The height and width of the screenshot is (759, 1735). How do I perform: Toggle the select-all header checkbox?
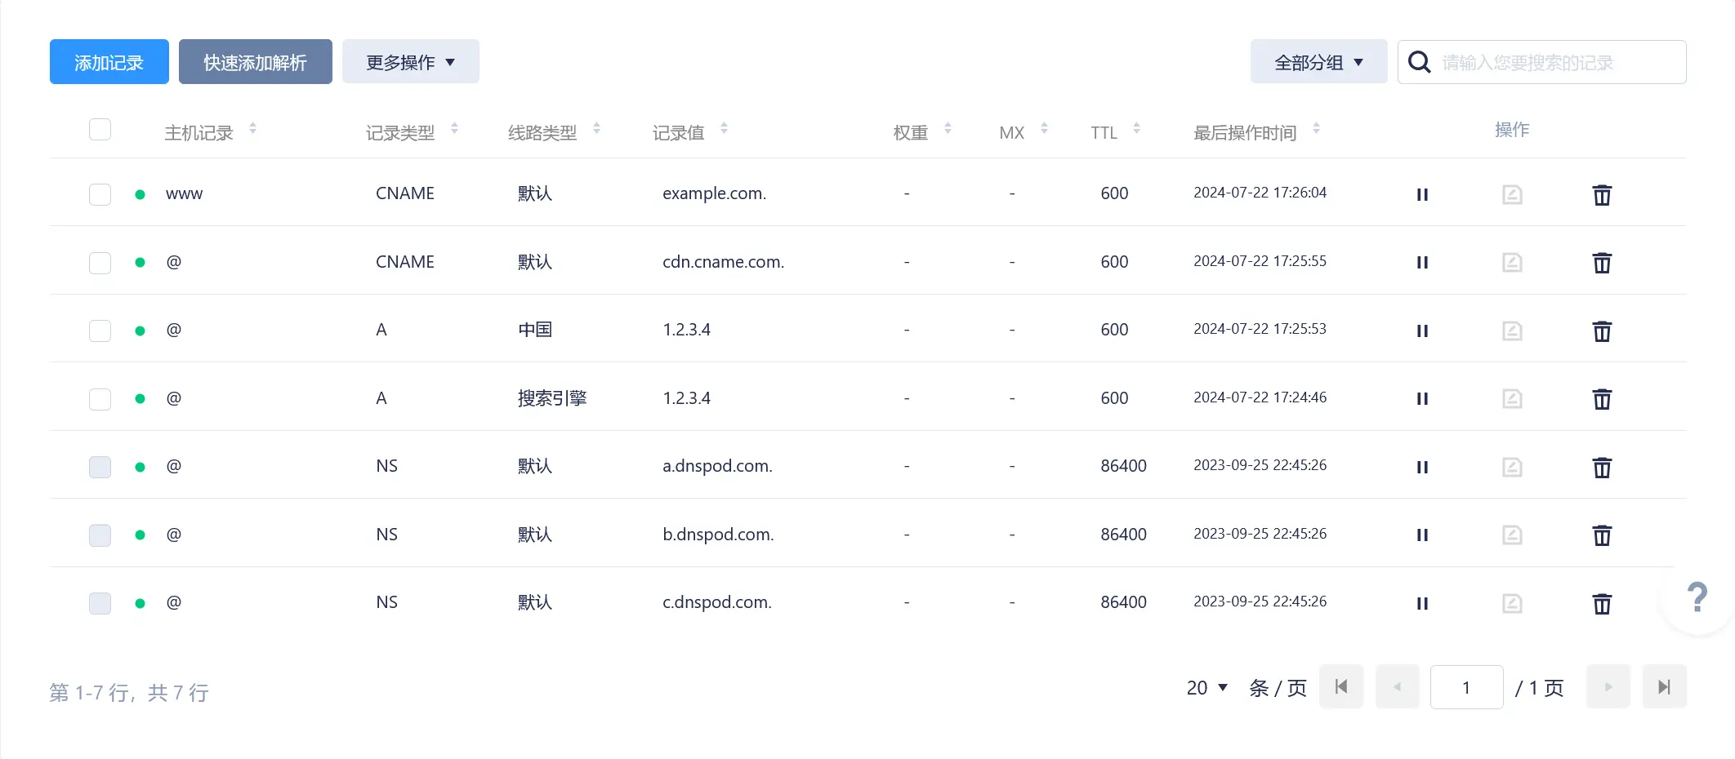pos(100,130)
